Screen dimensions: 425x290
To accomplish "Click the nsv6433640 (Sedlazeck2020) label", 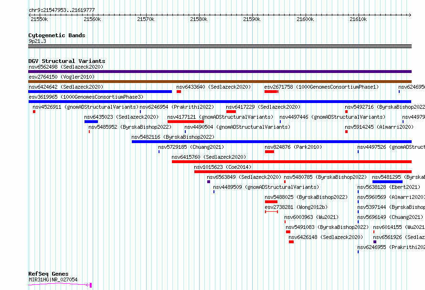I will coord(213,87).
